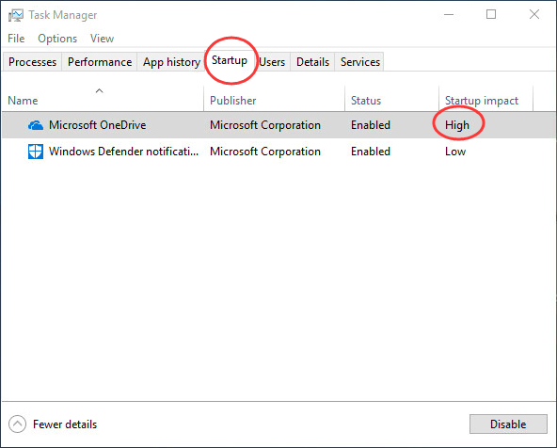
Task: Open the Details tab
Action: 312,62
